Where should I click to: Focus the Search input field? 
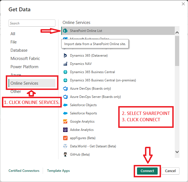(32, 23)
